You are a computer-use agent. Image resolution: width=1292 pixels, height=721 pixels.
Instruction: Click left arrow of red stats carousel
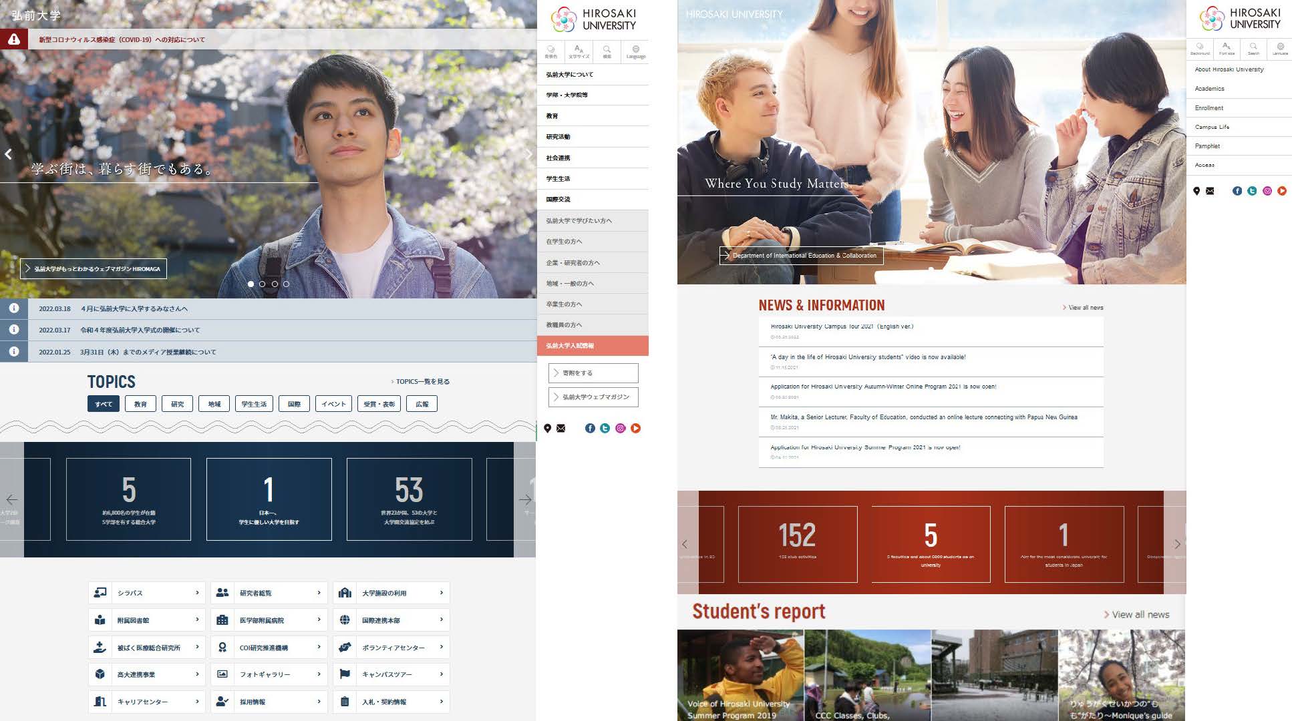tap(684, 544)
